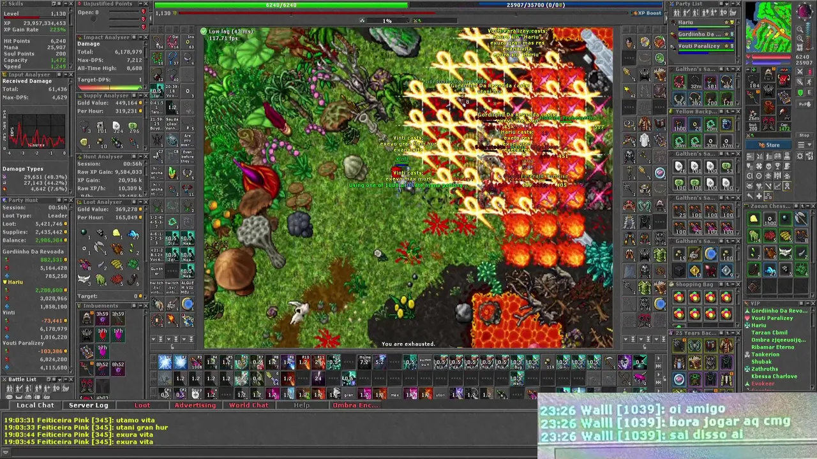Click the first red fire item in Shopping Bag
Image resolution: width=817 pixels, height=459 pixels.
coord(679,297)
